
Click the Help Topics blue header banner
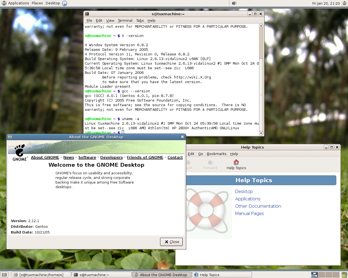(261, 180)
